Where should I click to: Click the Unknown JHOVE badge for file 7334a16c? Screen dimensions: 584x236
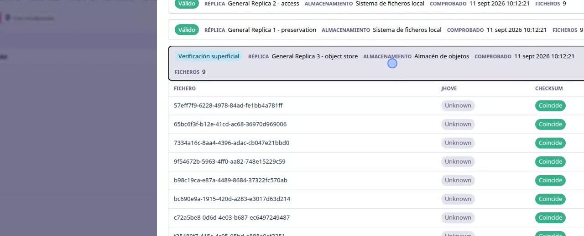(x=458, y=143)
